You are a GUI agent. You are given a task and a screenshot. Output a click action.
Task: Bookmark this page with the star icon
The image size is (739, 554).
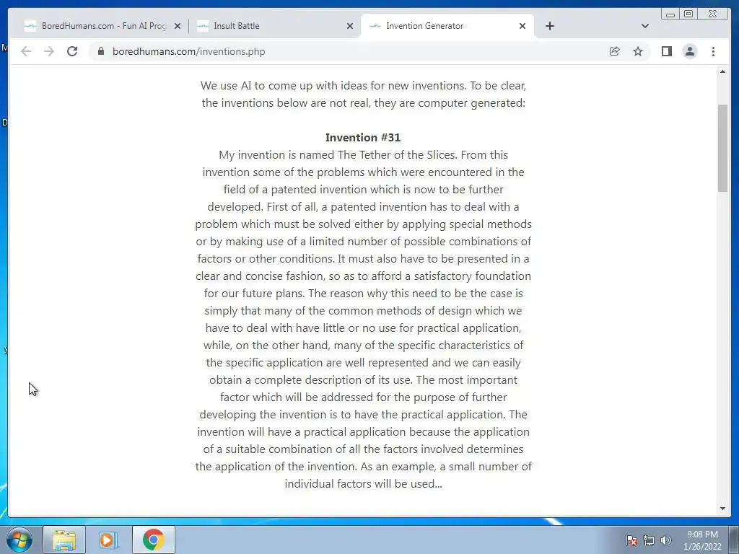click(638, 51)
